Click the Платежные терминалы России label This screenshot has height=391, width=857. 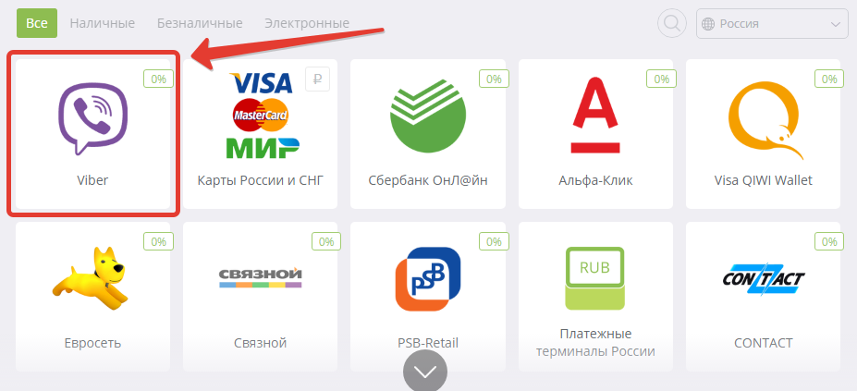click(x=595, y=342)
